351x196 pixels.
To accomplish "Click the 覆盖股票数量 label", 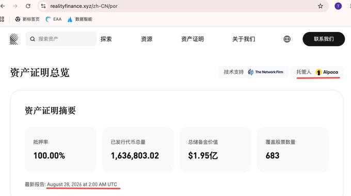I will tap(280, 142).
